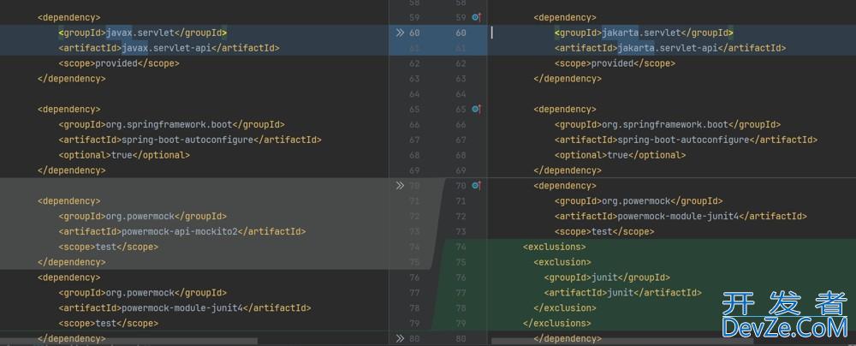Select org.springframework.boot groupId in right pane

pyautogui.click(x=668, y=125)
